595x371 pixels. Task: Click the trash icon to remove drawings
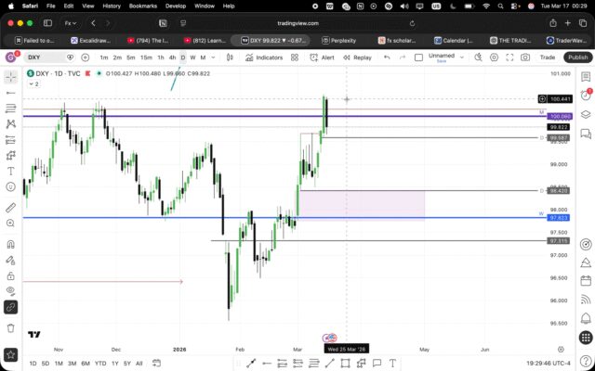10,327
